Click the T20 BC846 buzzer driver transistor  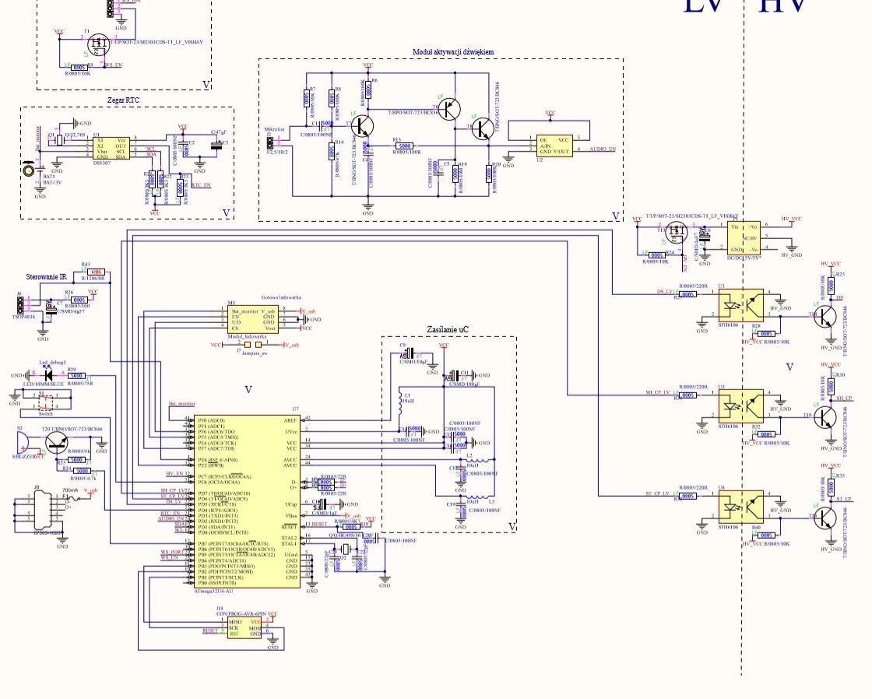click(x=56, y=441)
